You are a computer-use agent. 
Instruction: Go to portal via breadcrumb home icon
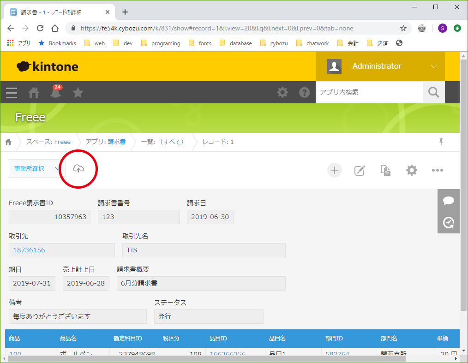[x=8, y=142]
